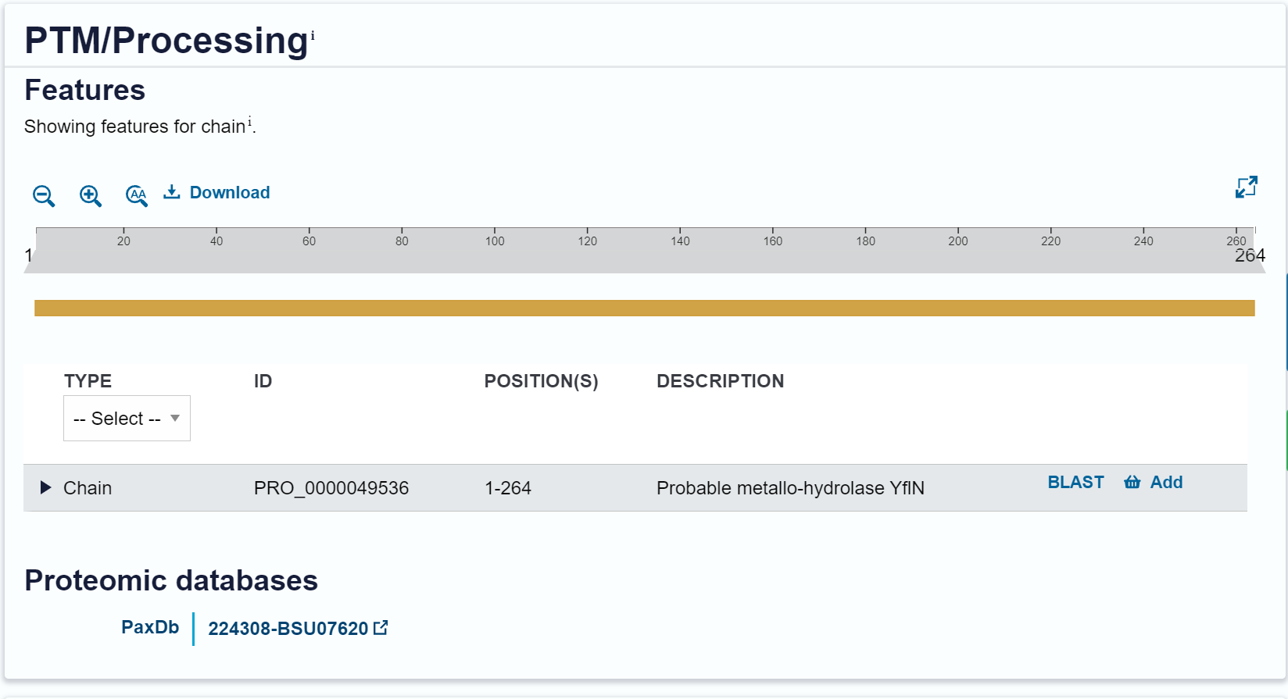Open the TYPE Select dropdown filter
The height and width of the screenshot is (699, 1288).
point(127,419)
